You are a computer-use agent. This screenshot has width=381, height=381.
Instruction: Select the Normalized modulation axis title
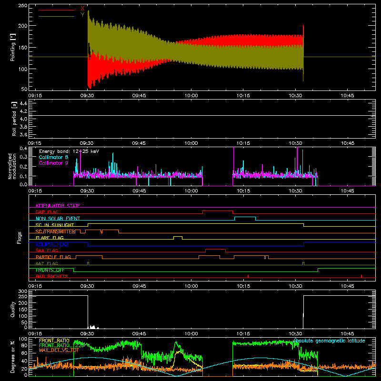coord(12,166)
